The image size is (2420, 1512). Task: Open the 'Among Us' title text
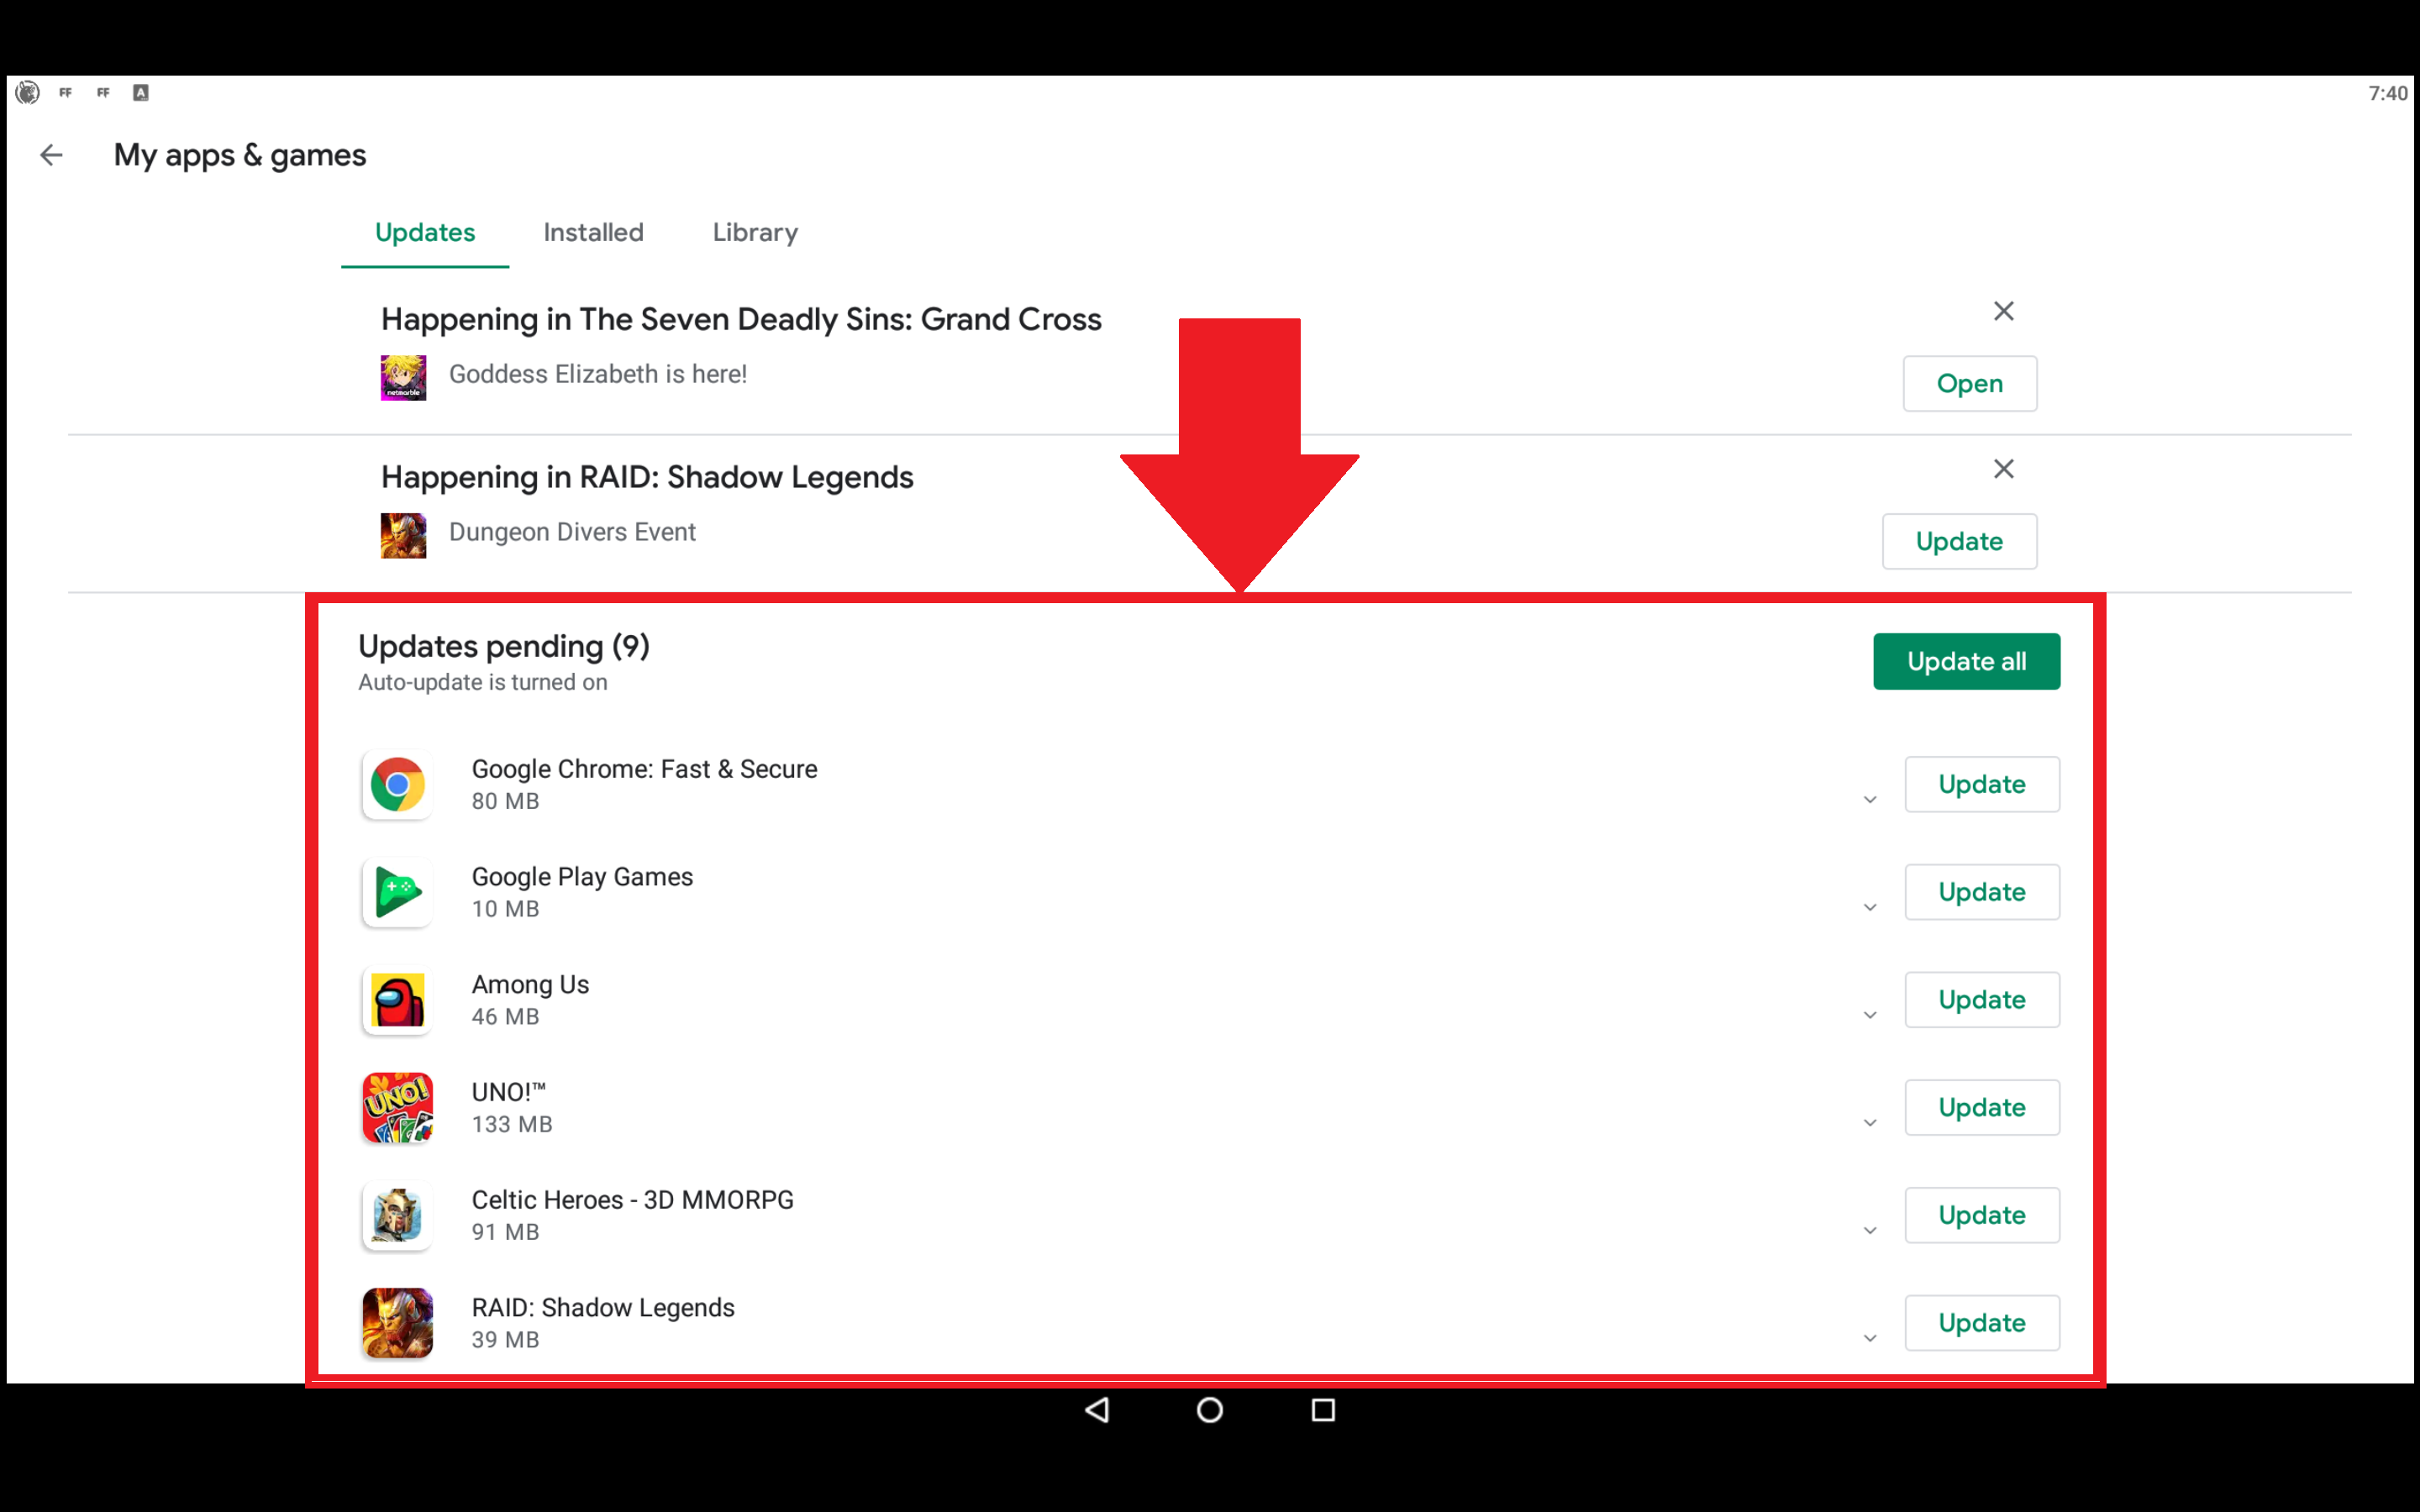click(x=530, y=985)
